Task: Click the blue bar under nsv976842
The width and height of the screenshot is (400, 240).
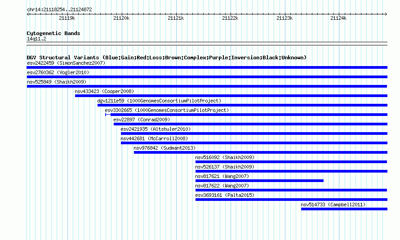Action: [261, 152]
